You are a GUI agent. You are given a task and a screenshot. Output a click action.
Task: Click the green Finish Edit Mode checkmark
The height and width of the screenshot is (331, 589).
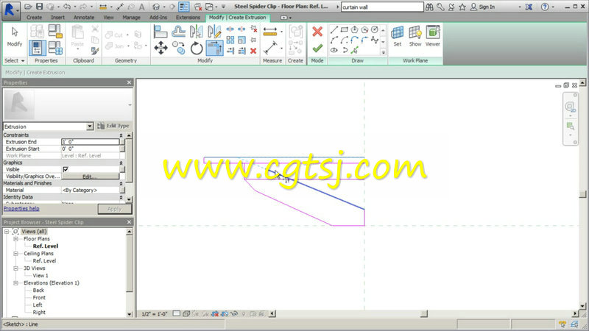point(317,48)
